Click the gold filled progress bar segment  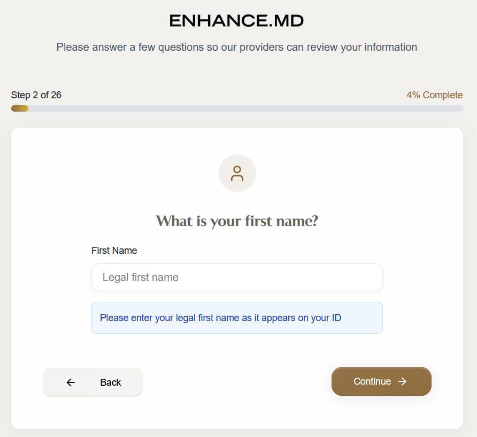pyautogui.click(x=20, y=108)
